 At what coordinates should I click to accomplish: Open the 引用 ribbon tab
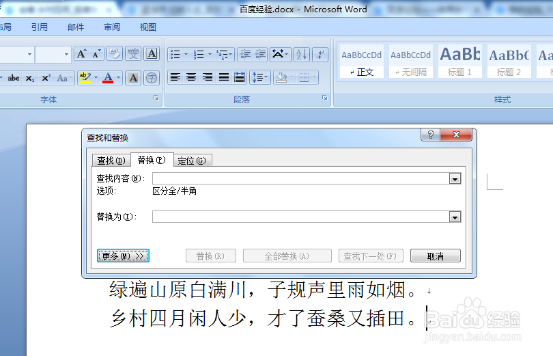(39, 27)
